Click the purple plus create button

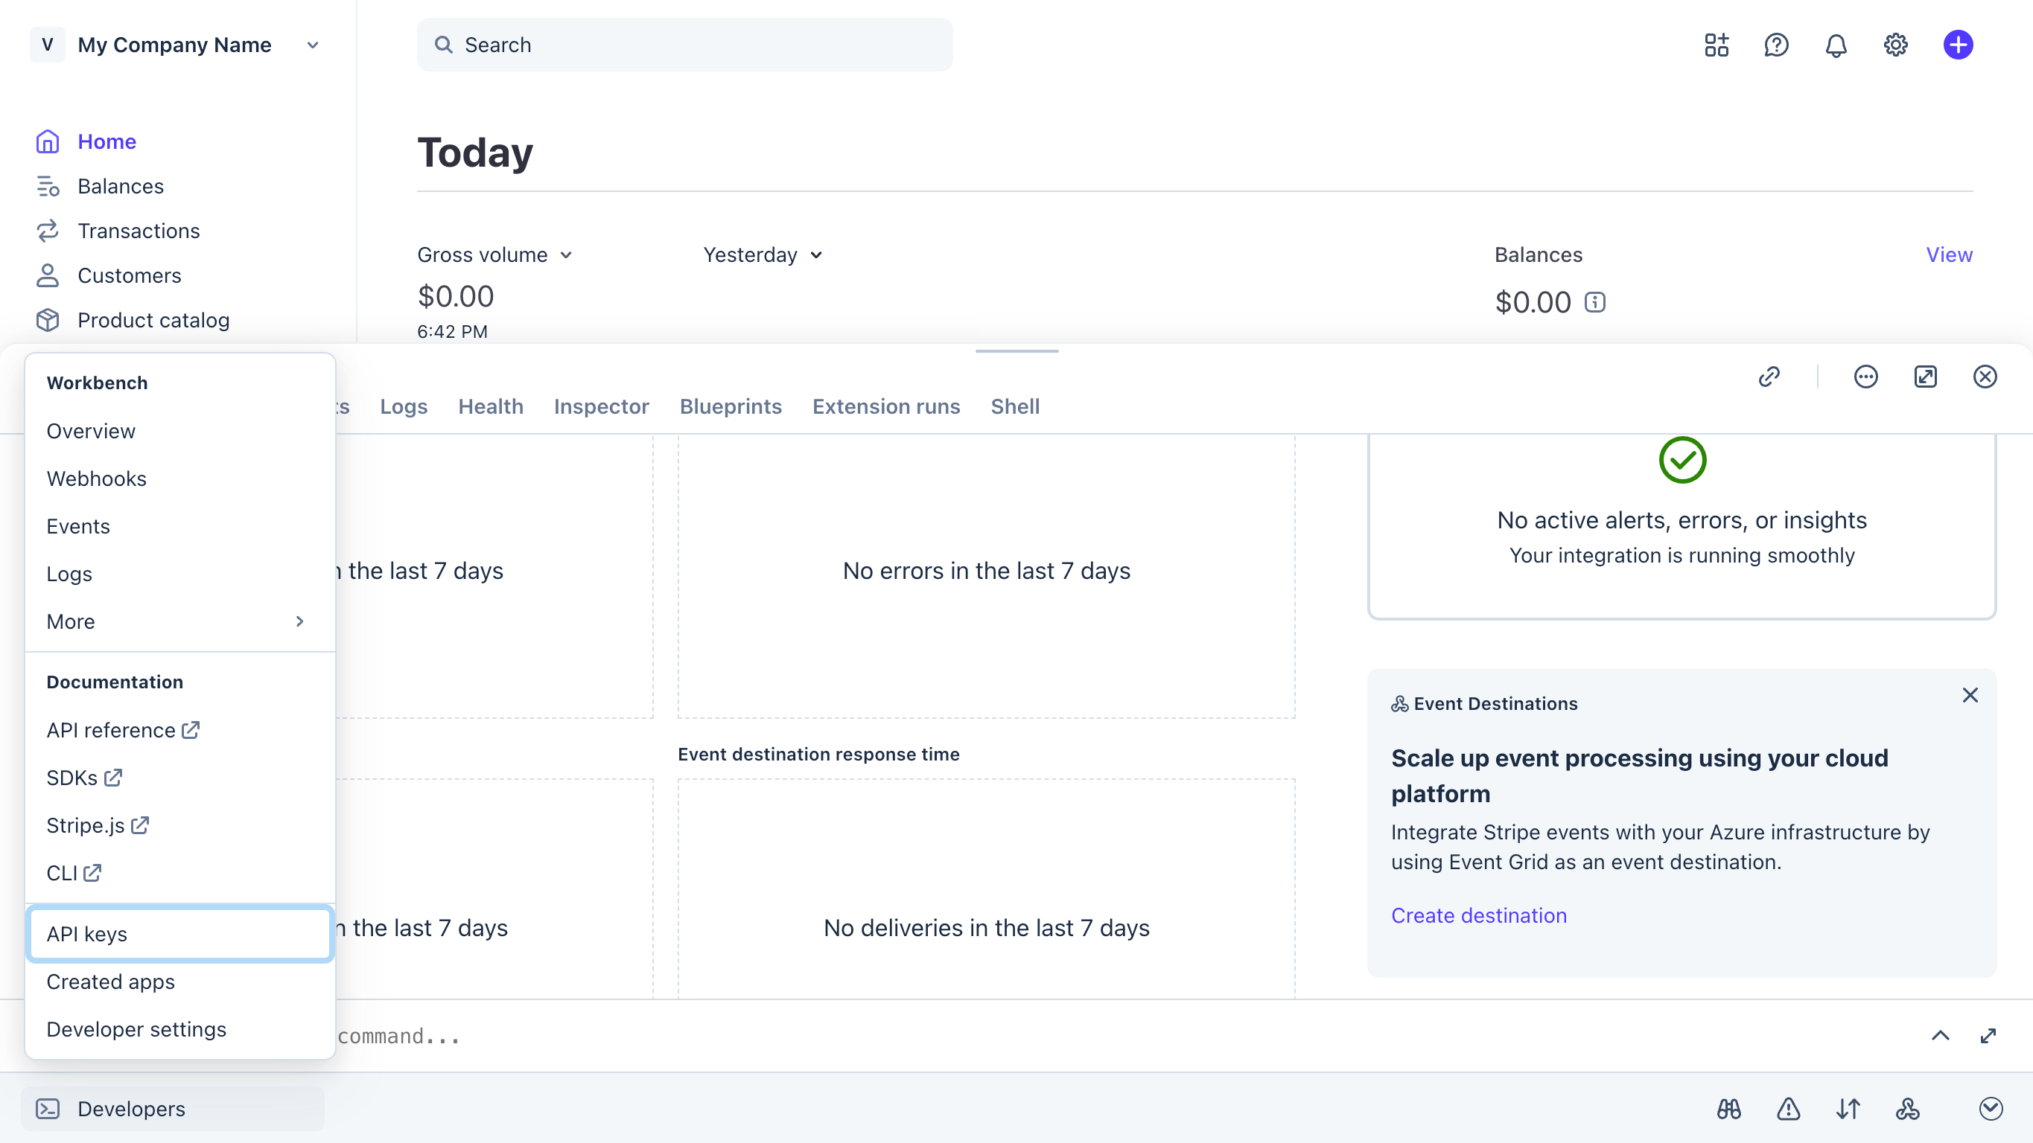pyautogui.click(x=1958, y=45)
